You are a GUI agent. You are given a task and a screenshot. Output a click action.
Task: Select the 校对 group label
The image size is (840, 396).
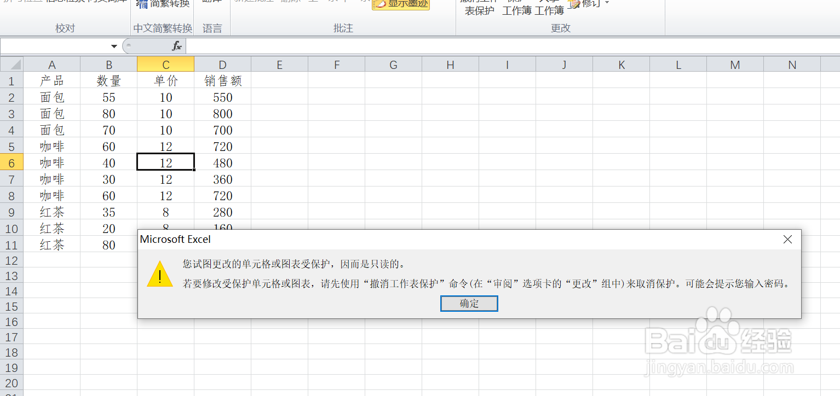click(x=65, y=28)
